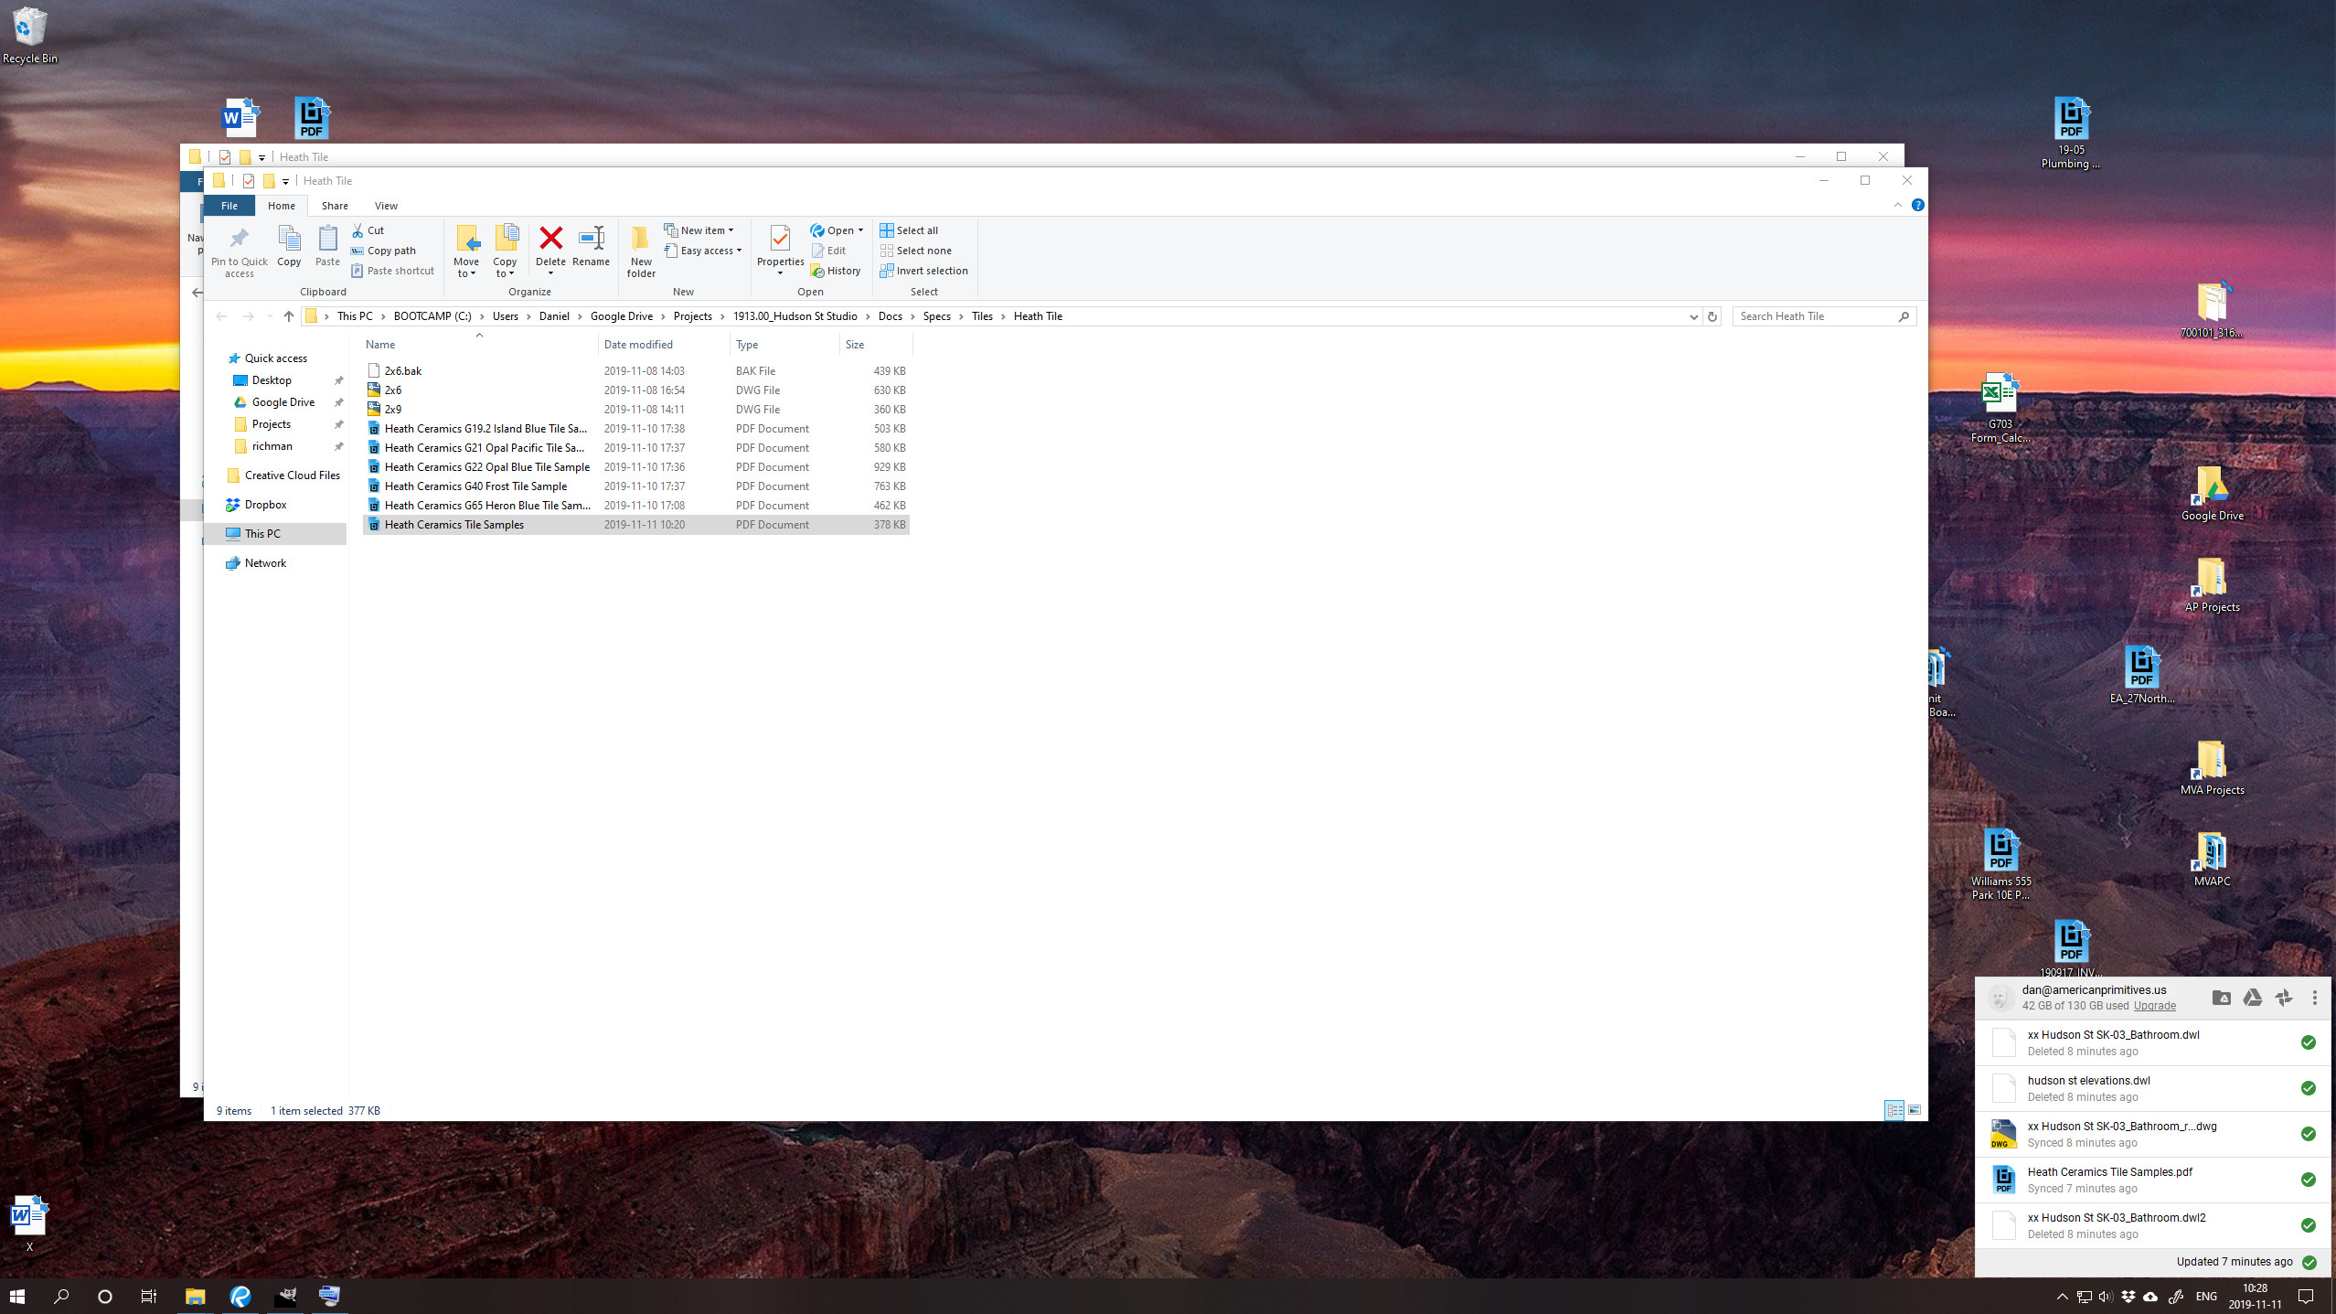Screen dimensions: 2336x1314
Task: Click Select none in ribbon
Action: pyautogui.click(x=915, y=251)
